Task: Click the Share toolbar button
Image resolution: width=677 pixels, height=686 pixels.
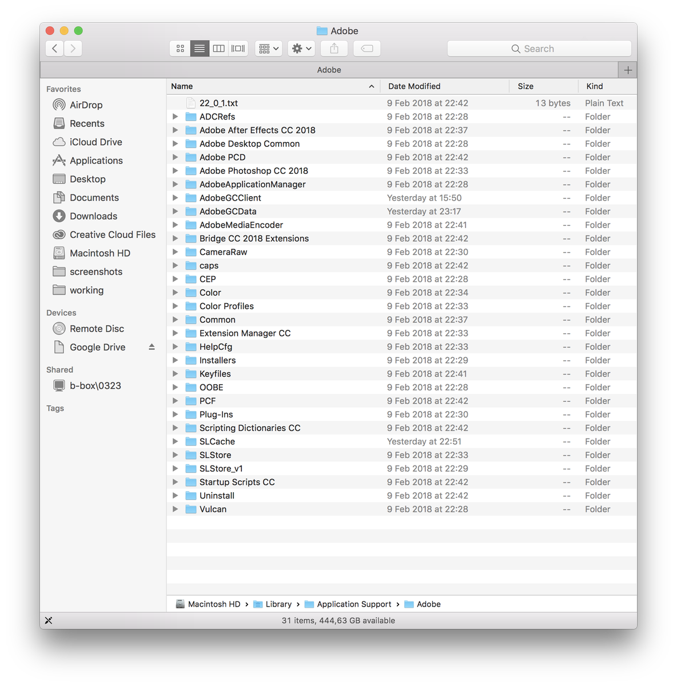Action: tap(334, 49)
